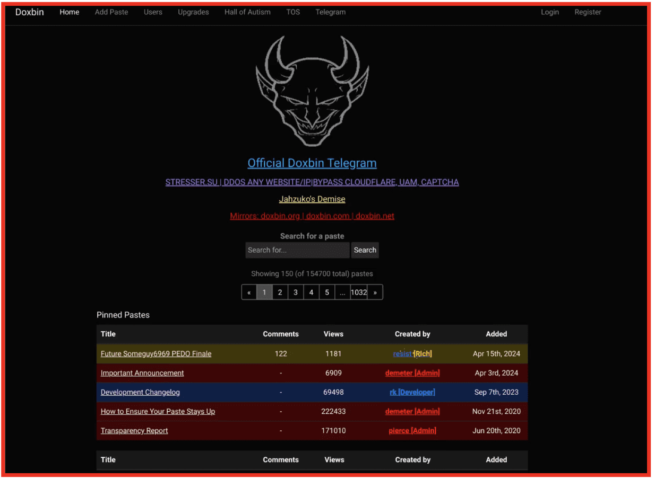Jump to page 1032 in pagination

359,292
